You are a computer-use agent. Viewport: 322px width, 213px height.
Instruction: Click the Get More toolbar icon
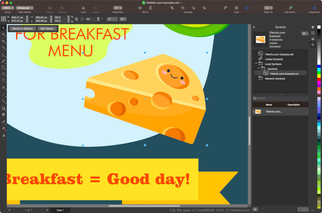(x=291, y=8)
